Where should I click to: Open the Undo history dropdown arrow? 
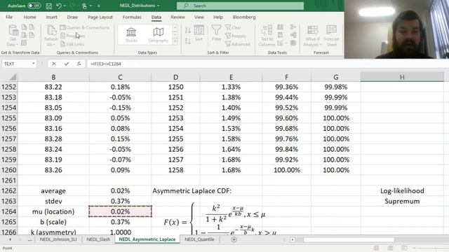pyautogui.click(x=65, y=6)
